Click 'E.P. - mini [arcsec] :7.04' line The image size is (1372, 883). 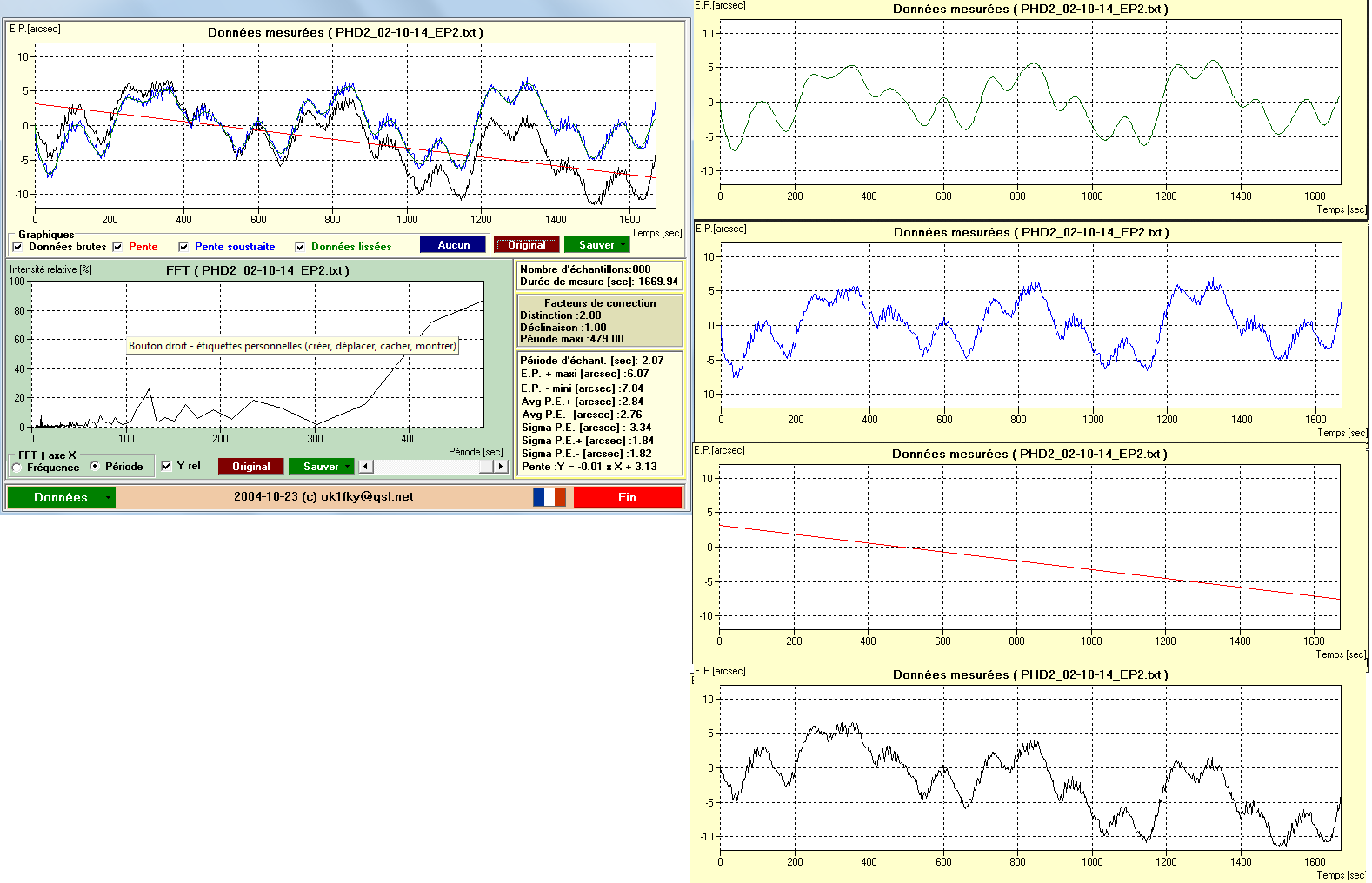click(x=583, y=388)
